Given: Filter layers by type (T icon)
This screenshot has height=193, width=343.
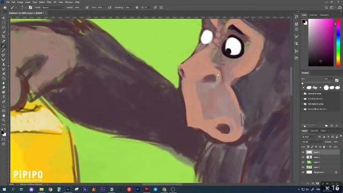Looking at the screenshot, I should tap(328, 137).
